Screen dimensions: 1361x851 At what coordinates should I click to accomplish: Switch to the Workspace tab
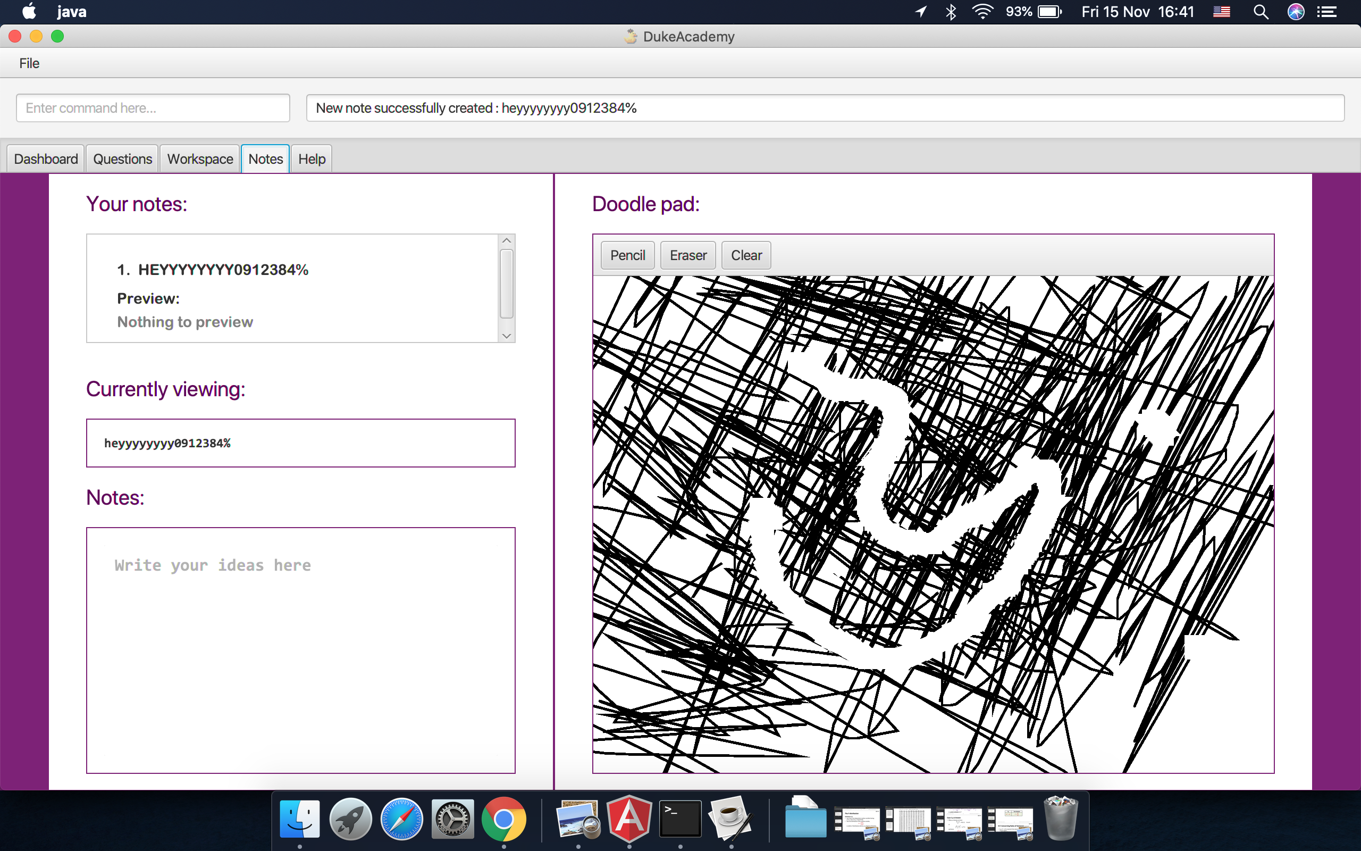[x=200, y=159]
